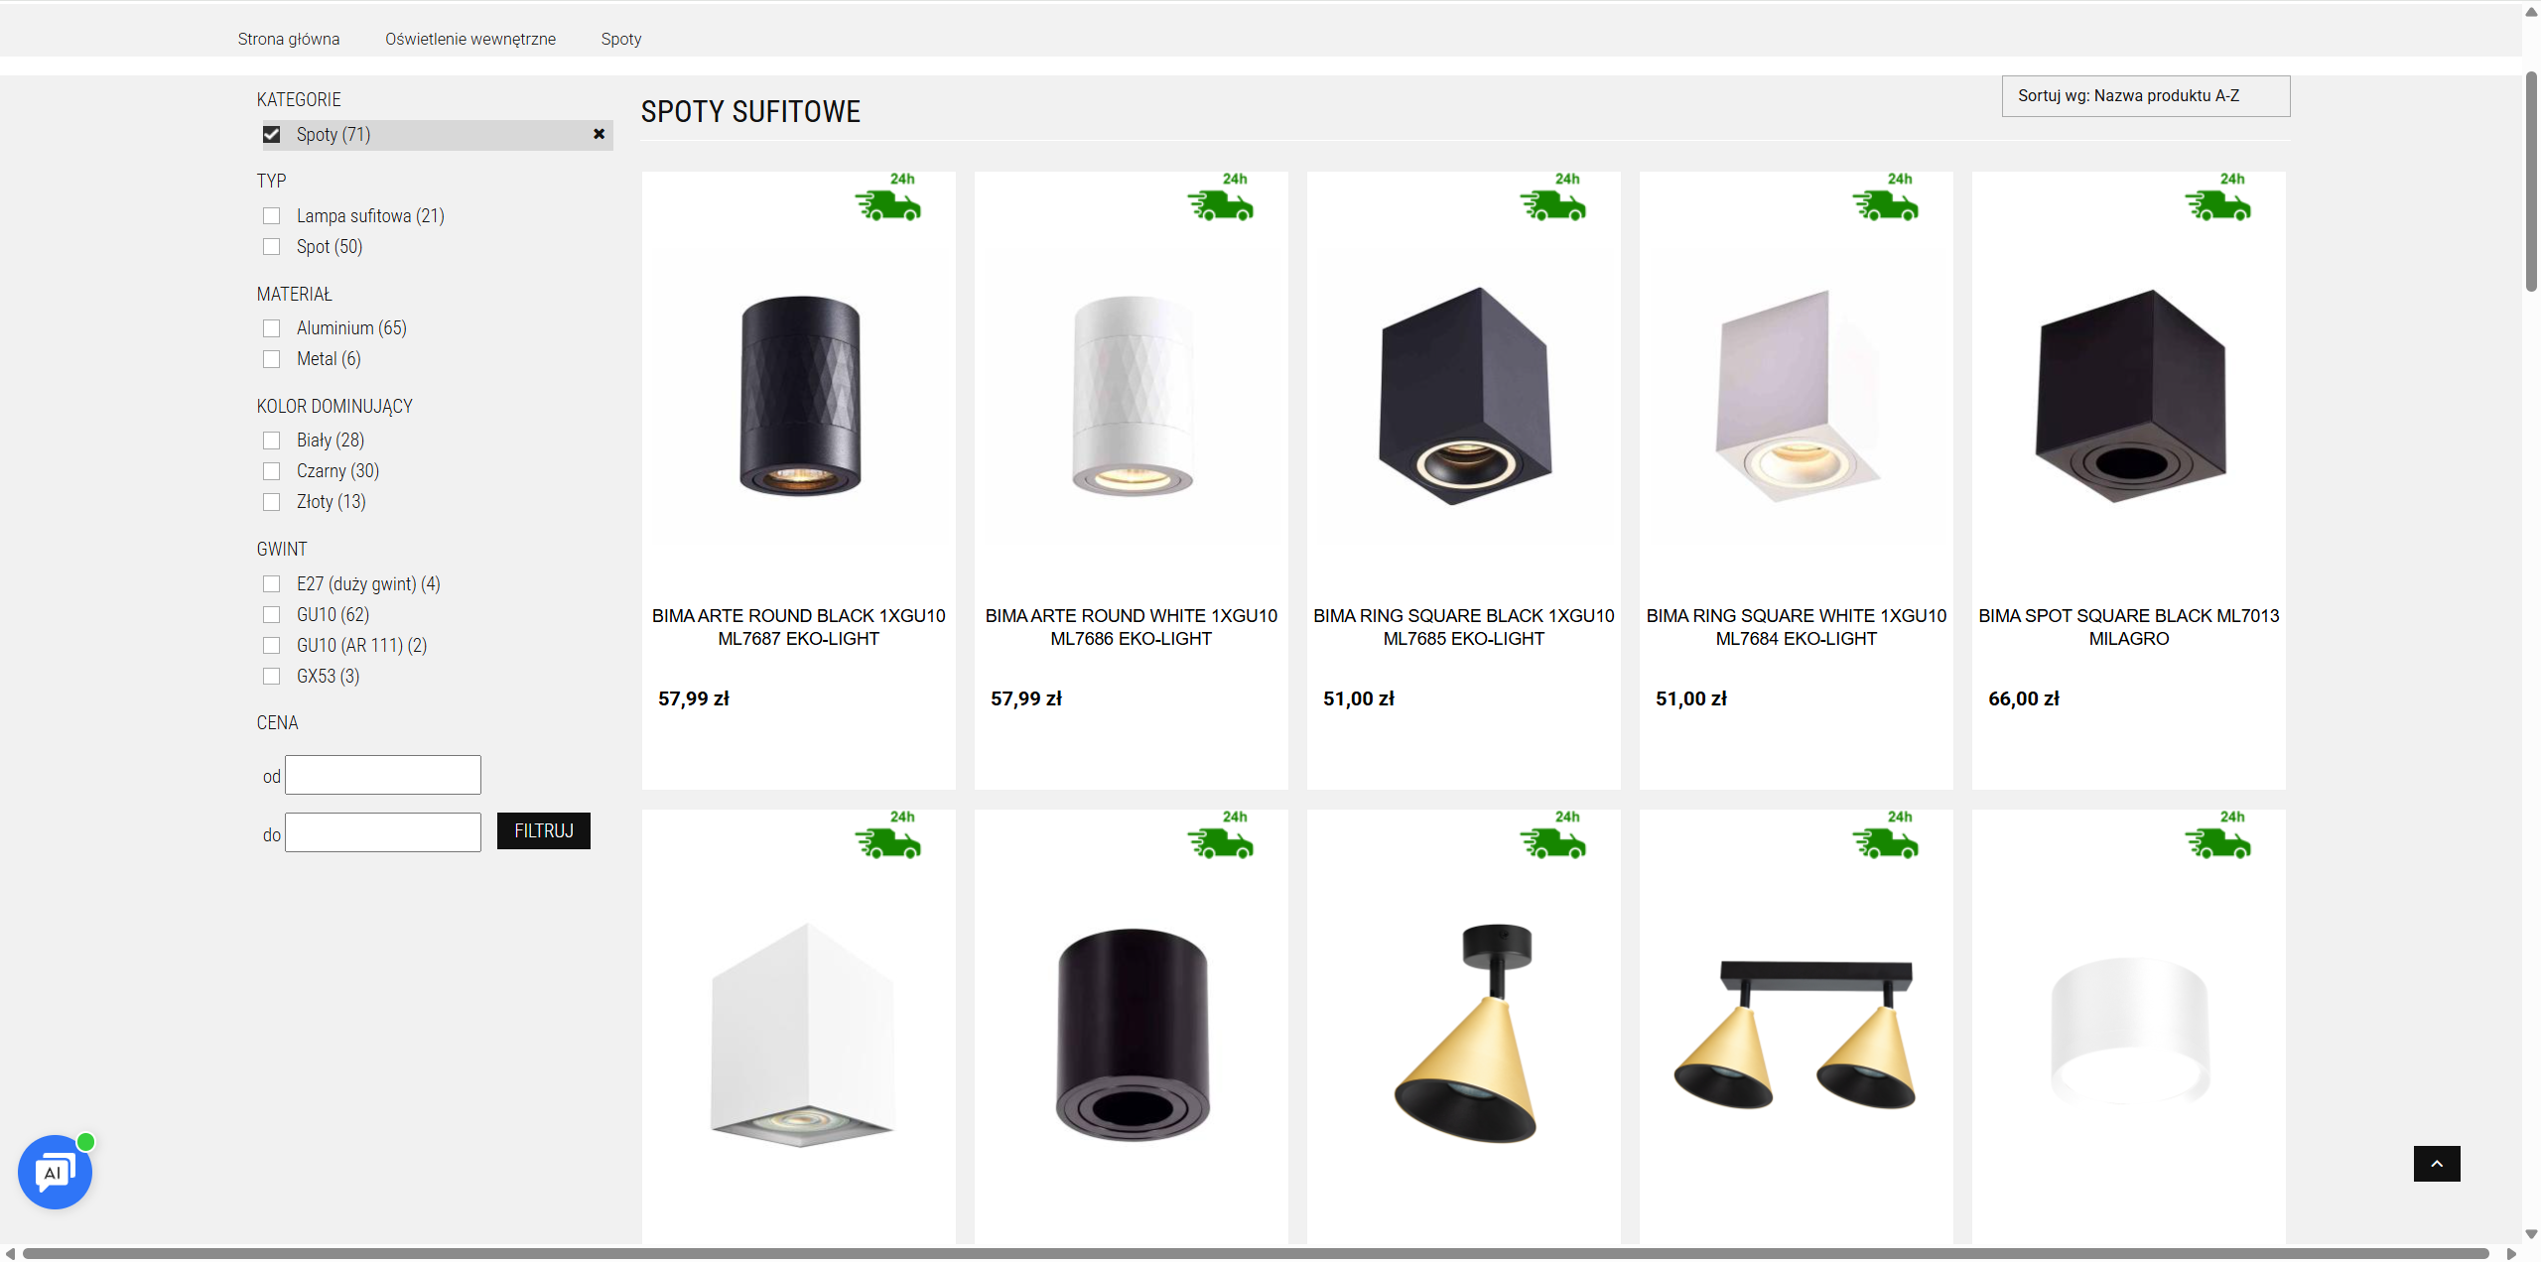The image size is (2541, 1262).
Task: Click the 24h truck icon on BIMA ARTE ROUND WHITE
Action: 1221,196
